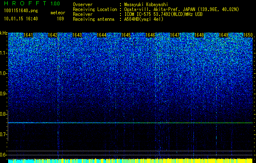Click the meteor count label
The height and width of the screenshot is (163, 256).
[x=58, y=13]
